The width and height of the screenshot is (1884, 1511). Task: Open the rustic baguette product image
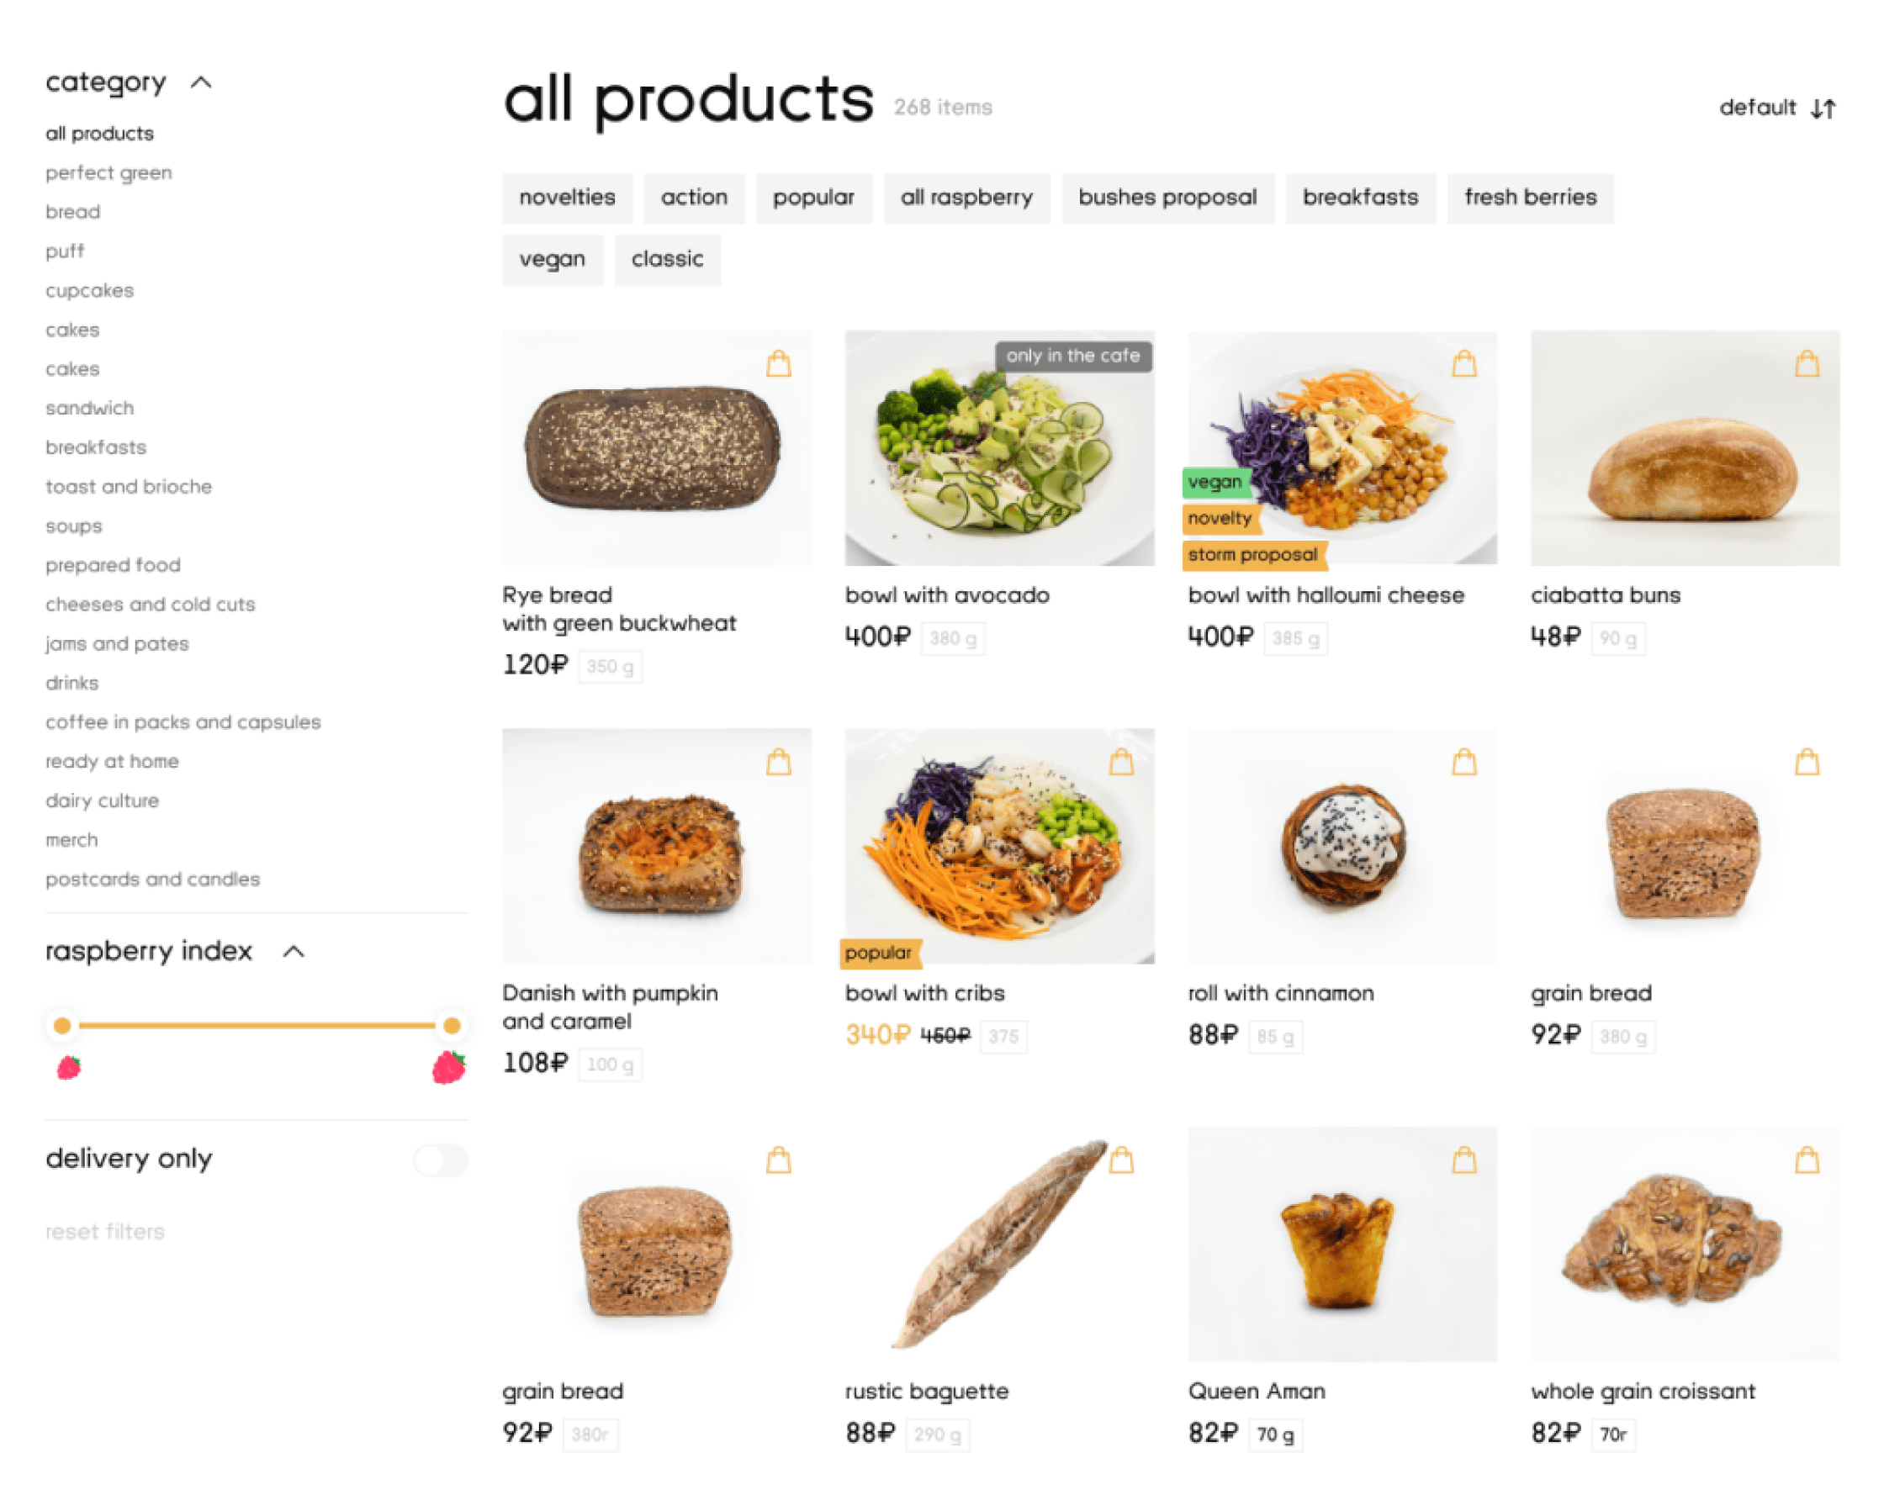[999, 1244]
